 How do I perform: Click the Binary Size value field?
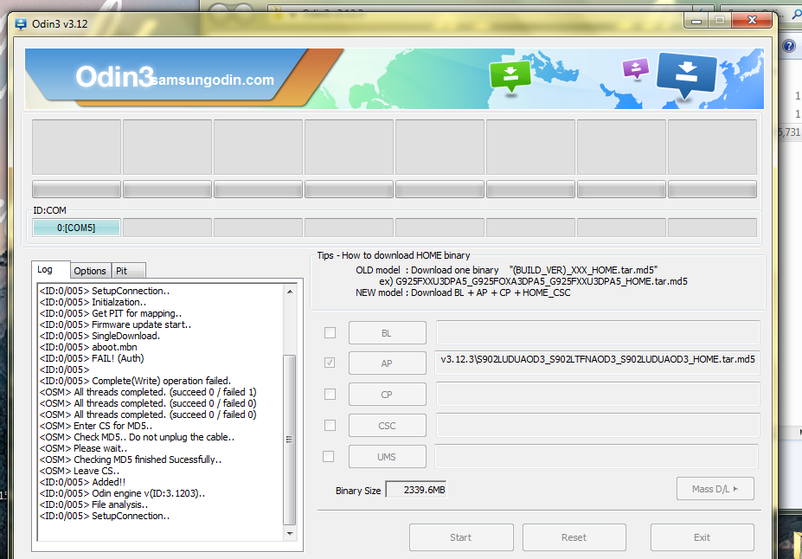[x=416, y=490]
